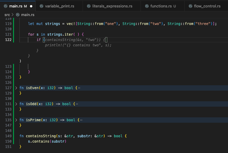Open the functions.rs tab
This screenshot has height=153, width=228.
[x=162, y=6]
